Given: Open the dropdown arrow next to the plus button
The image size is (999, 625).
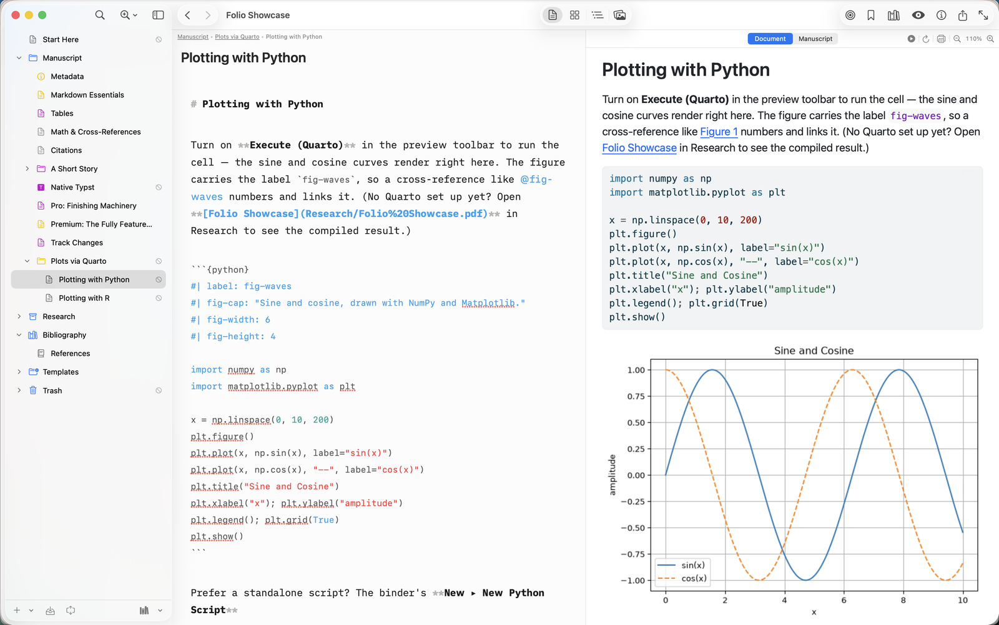Looking at the screenshot, I should coord(31,611).
